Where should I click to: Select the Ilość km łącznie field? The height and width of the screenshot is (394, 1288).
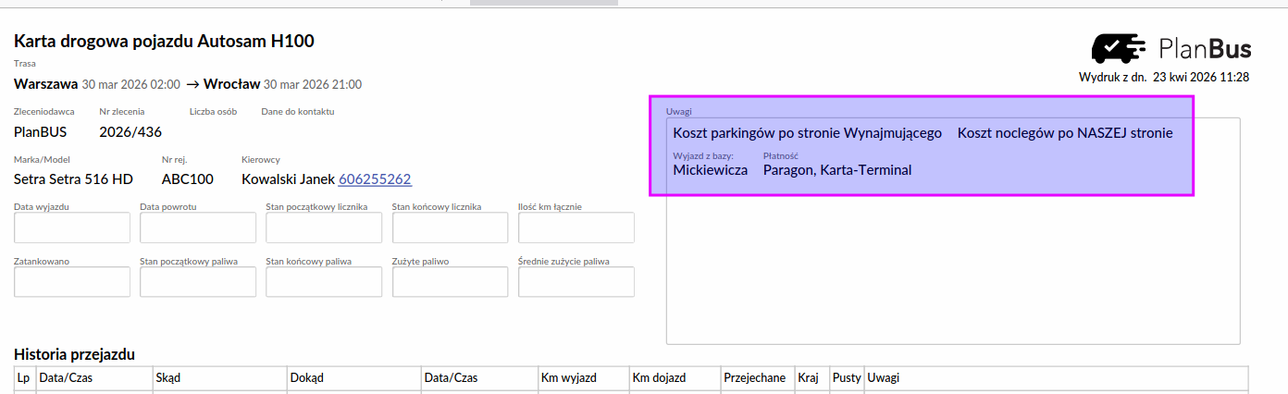click(576, 228)
